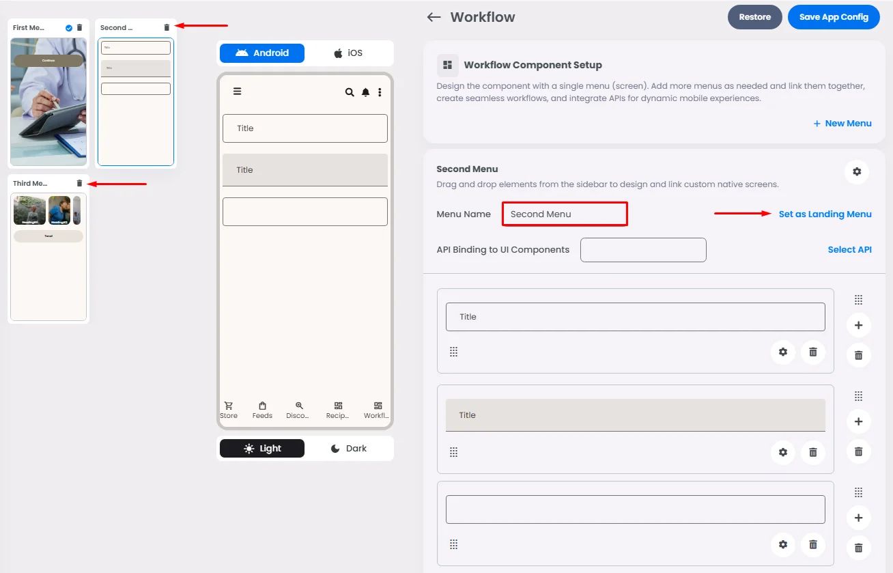The image size is (893, 573).
Task: Select Light theme preview
Action: [x=262, y=449]
